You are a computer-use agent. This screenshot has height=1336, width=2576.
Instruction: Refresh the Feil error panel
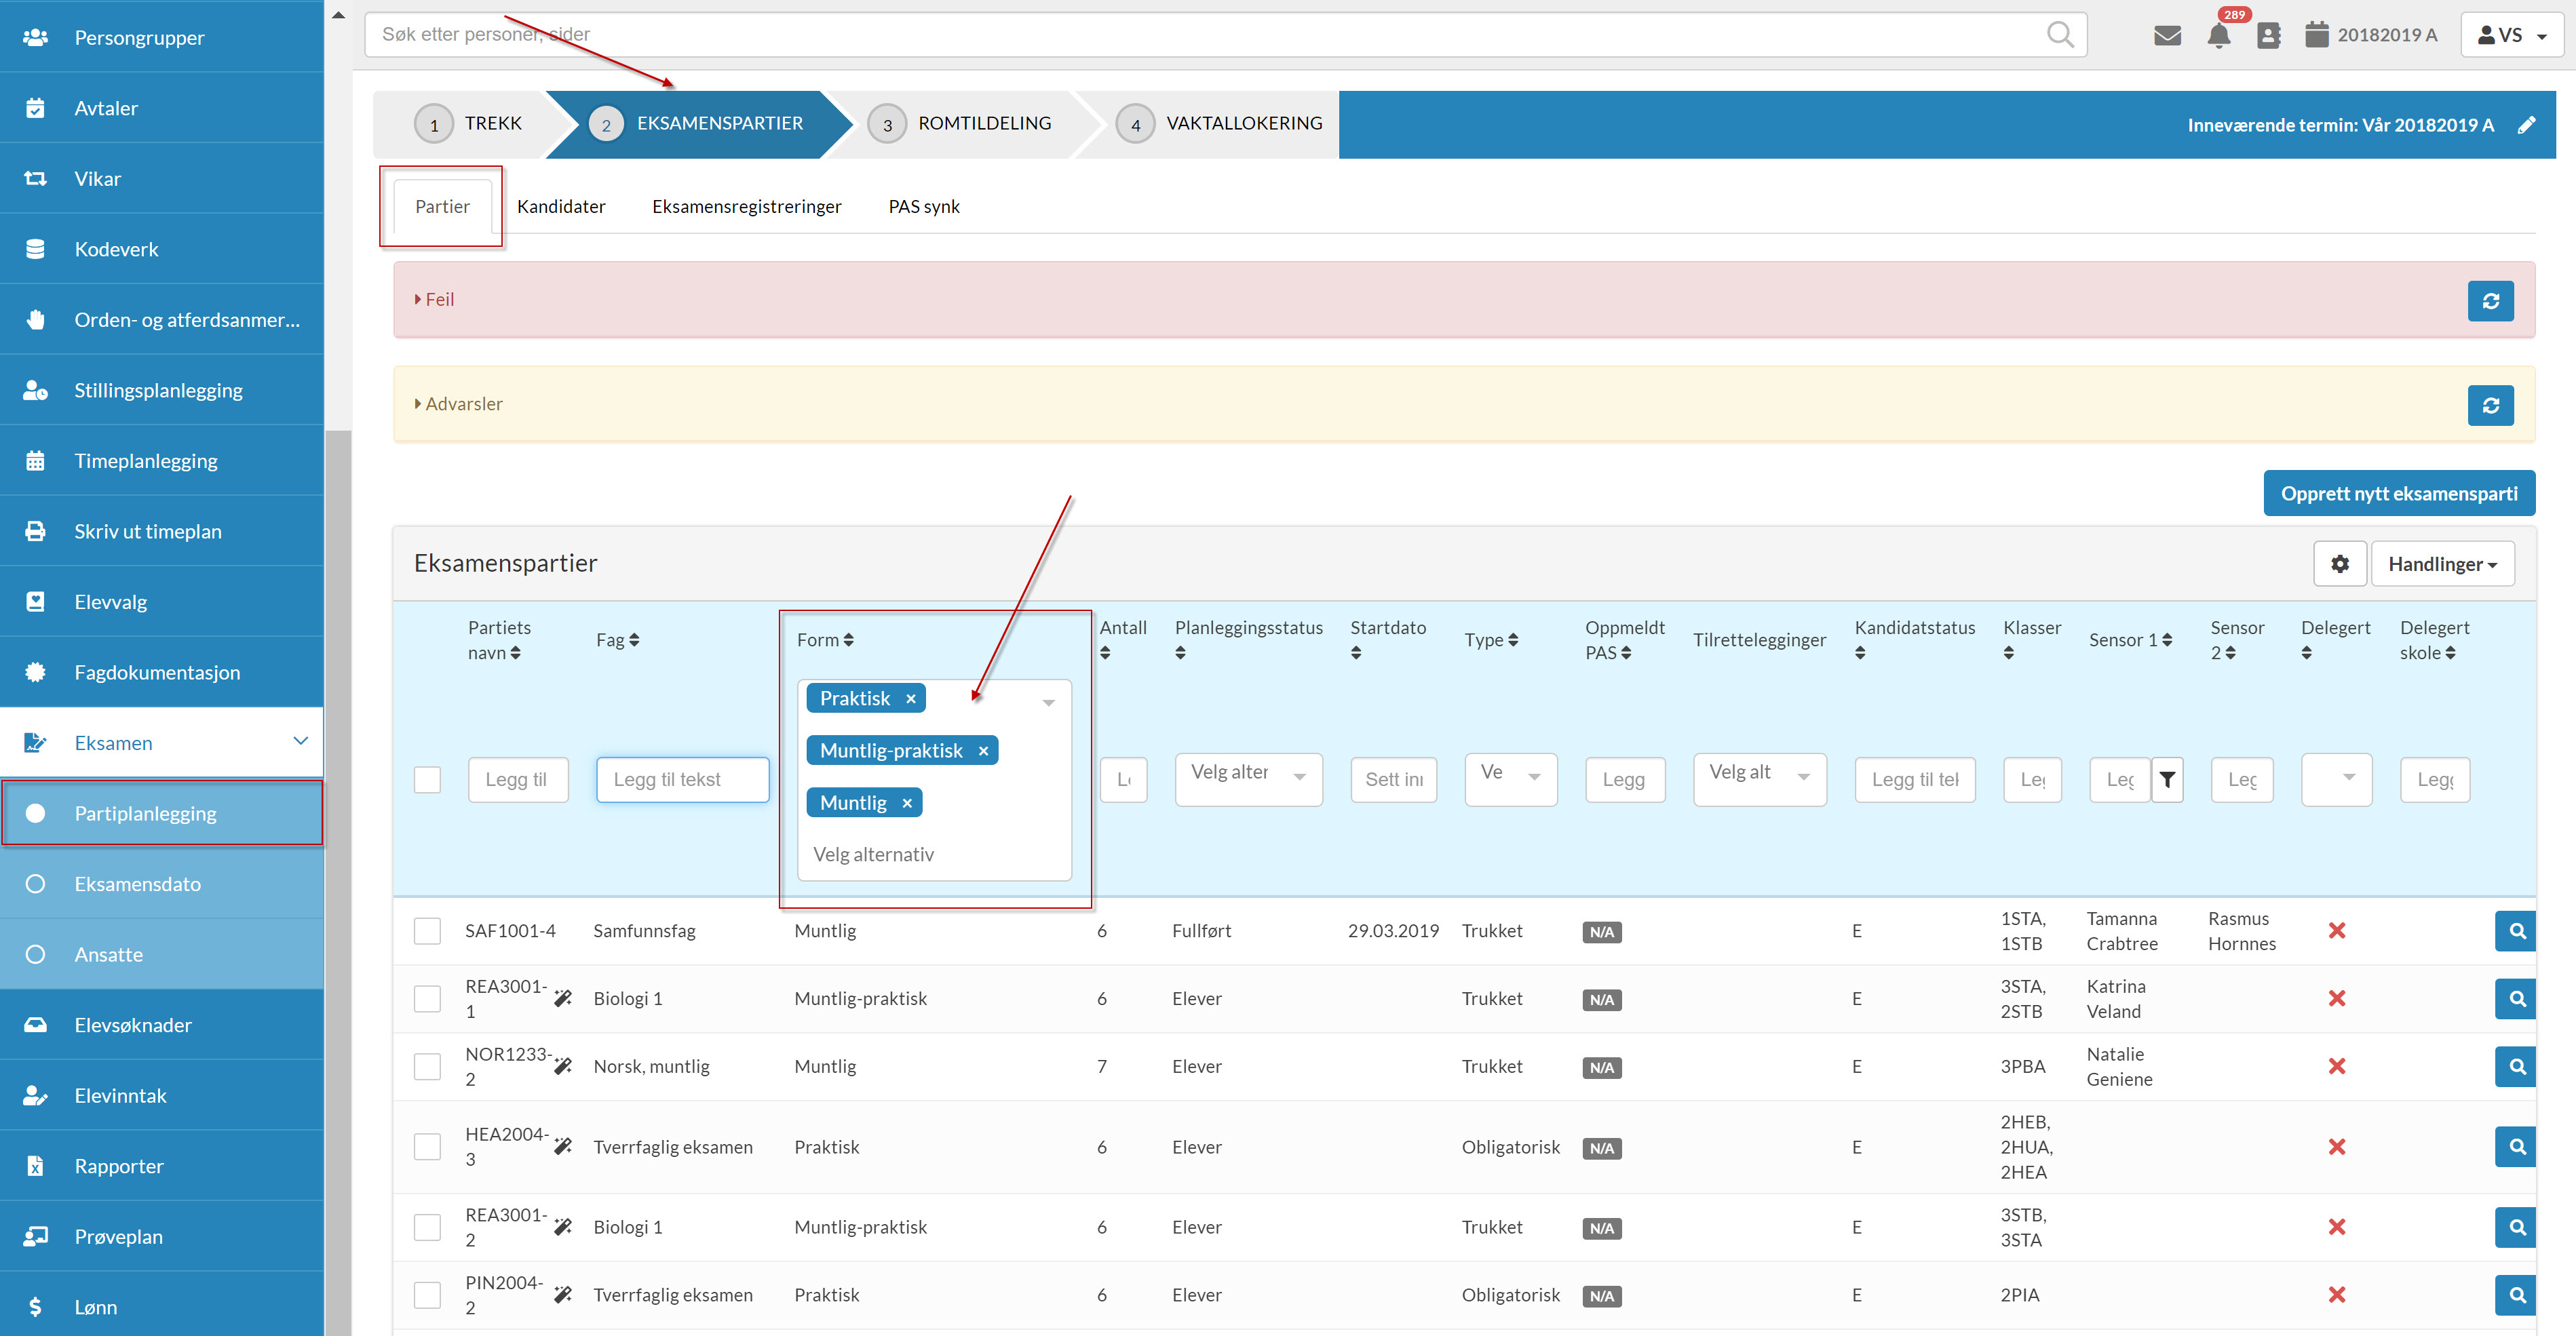coord(2490,301)
